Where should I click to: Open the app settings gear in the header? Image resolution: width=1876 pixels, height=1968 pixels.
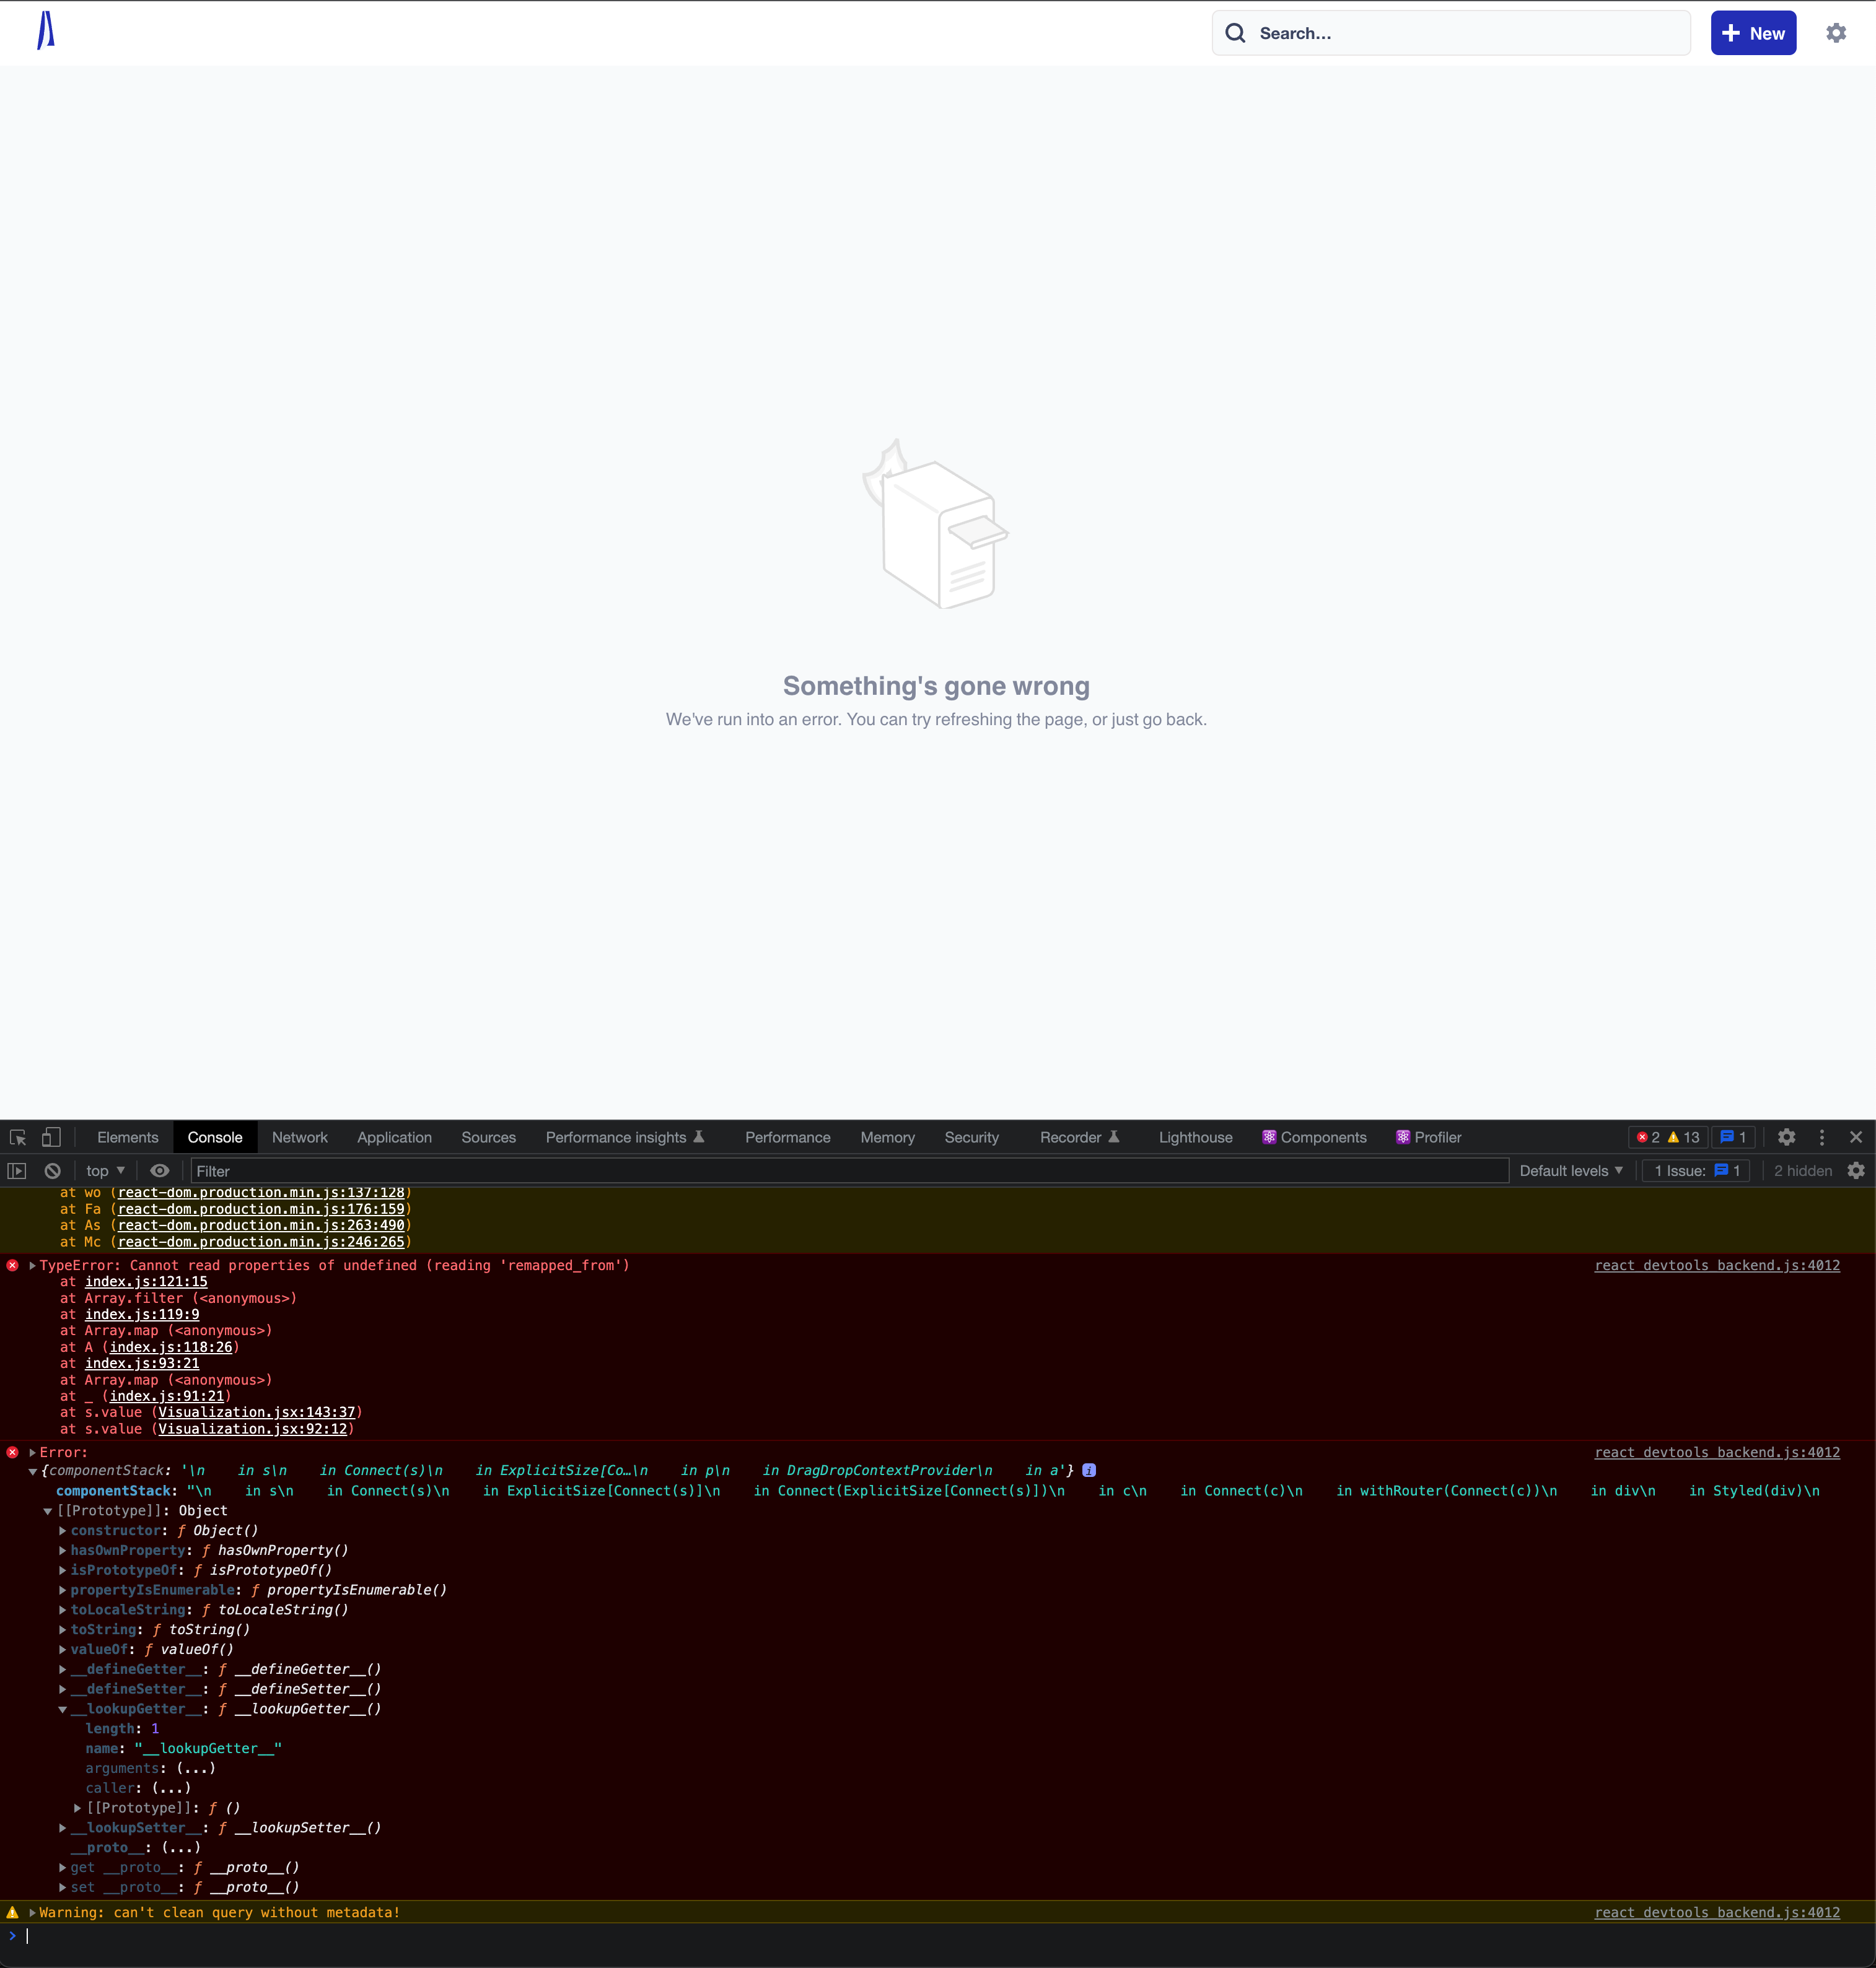tap(1836, 33)
